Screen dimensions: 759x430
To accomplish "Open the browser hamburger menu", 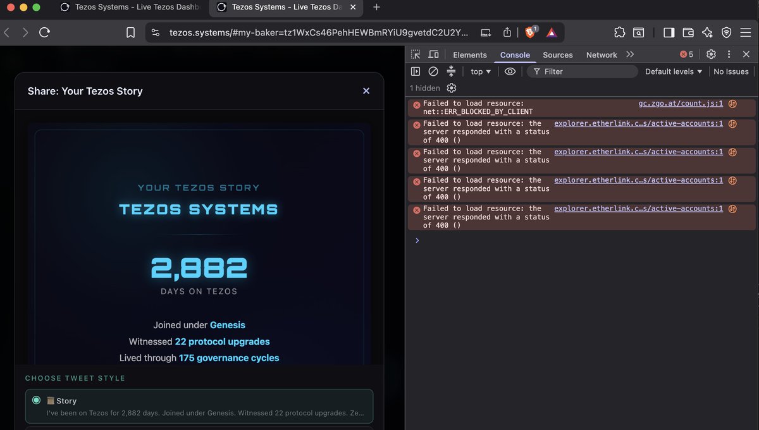I will coord(746,32).
